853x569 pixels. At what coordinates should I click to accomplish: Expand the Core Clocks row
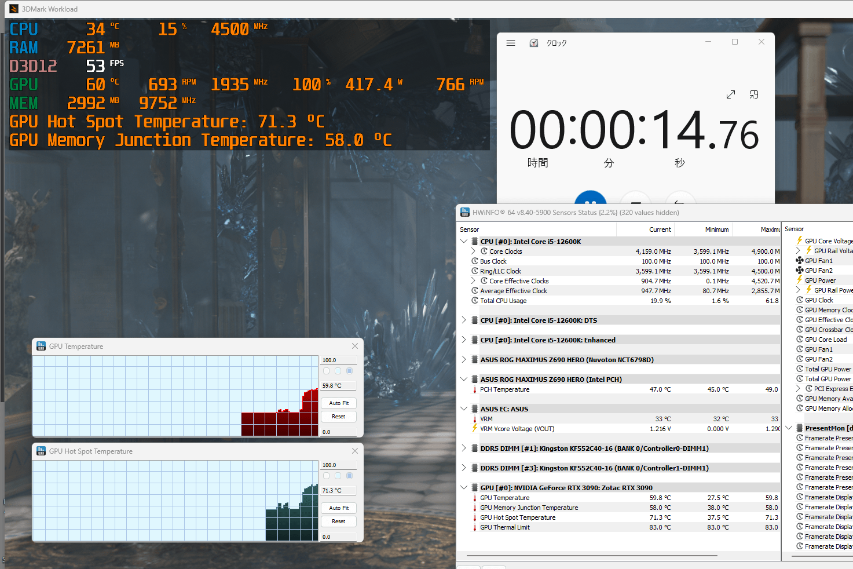point(473,251)
